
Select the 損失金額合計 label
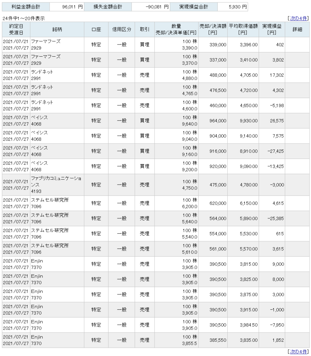point(108,7)
